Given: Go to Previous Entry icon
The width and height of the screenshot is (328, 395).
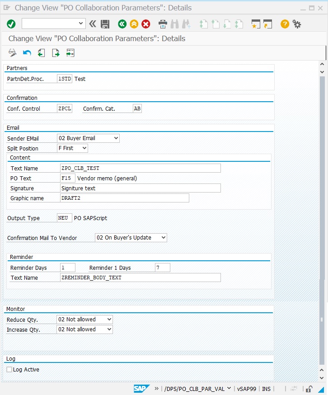Looking at the screenshot, I should pos(41,53).
